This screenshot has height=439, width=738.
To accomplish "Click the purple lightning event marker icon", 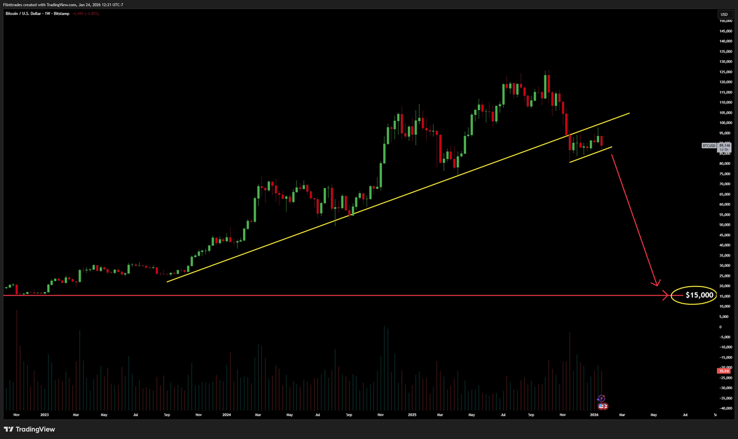I will point(601,398).
